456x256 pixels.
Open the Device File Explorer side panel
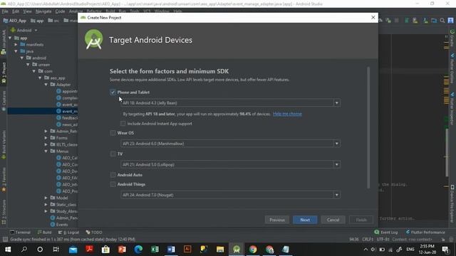452,203
